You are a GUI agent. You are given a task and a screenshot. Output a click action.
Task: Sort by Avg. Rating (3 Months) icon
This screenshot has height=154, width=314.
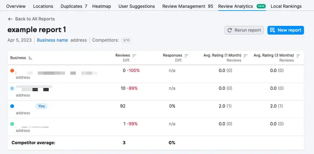point(299,56)
